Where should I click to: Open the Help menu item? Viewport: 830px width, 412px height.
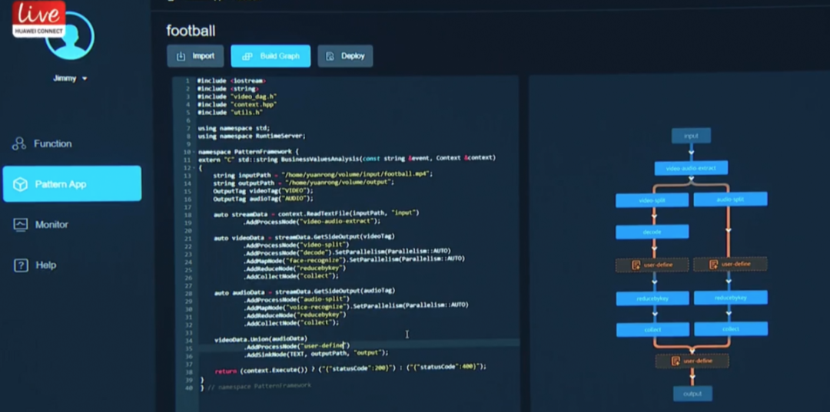[x=45, y=265]
